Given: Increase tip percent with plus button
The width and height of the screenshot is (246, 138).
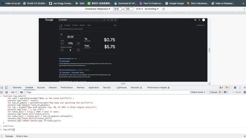Looking at the screenshot, I should (x=78, y=43).
